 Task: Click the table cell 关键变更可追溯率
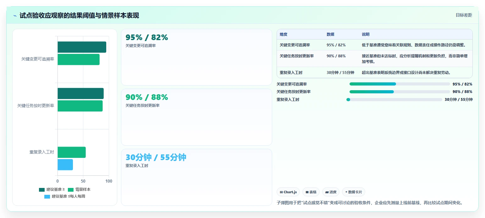pyautogui.click(x=295, y=45)
